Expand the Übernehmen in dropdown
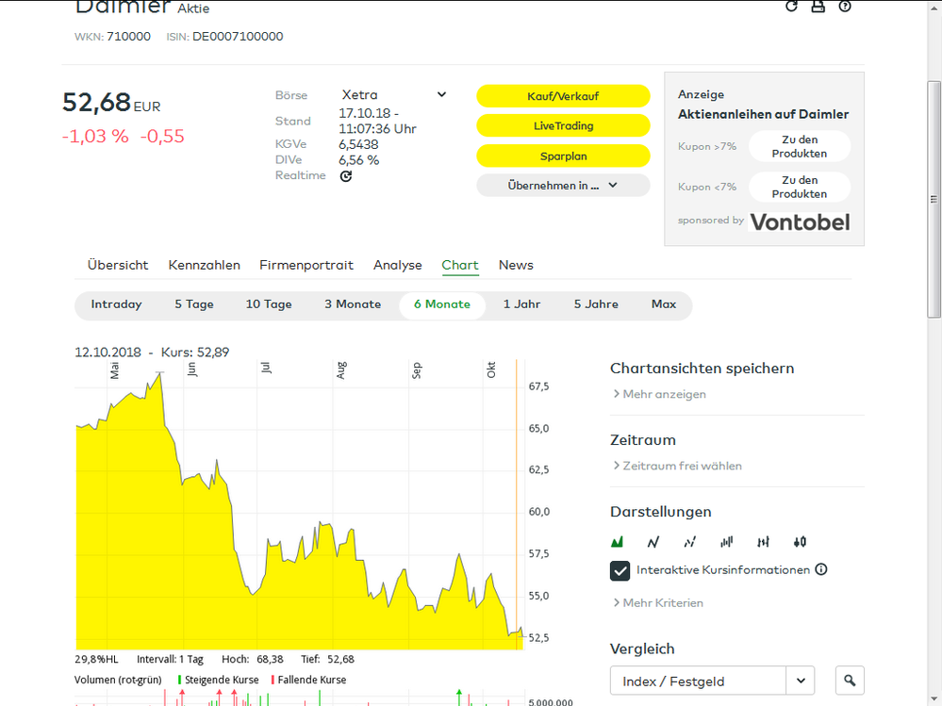This screenshot has width=942, height=706. tap(563, 185)
